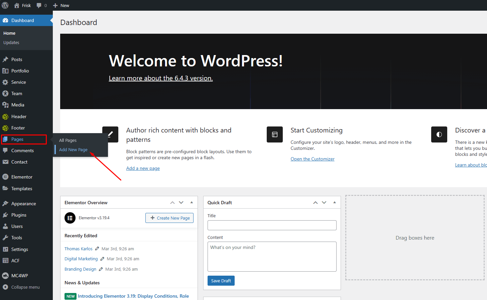Click the pencil icon beside Digital Marketing
The image size is (487, 300).
102,259
